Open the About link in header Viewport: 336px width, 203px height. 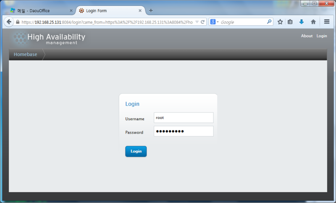[307, 36]
